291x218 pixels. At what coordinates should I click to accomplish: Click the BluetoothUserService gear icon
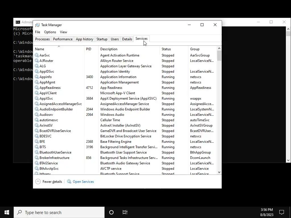pyautogui.click(x=37, y=152)
